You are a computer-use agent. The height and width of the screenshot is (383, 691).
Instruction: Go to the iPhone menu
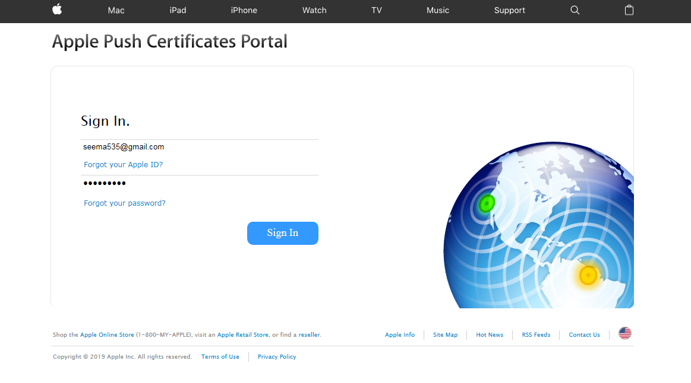coord(244,10)
